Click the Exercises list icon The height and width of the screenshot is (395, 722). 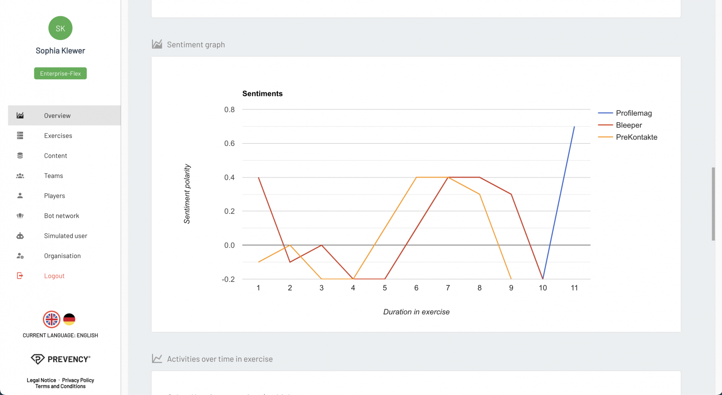tap(20, 135)
